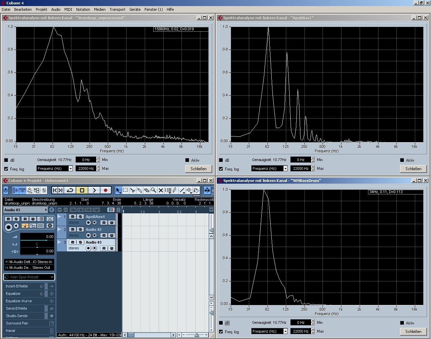
Task: Enable Aktiv checkbox in 909BassDrum window
Action: pos(402,323)
